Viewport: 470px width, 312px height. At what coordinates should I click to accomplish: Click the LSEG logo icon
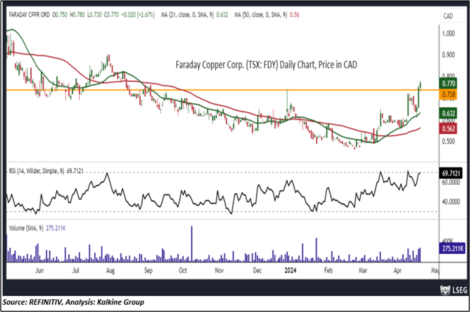point(445,290)
